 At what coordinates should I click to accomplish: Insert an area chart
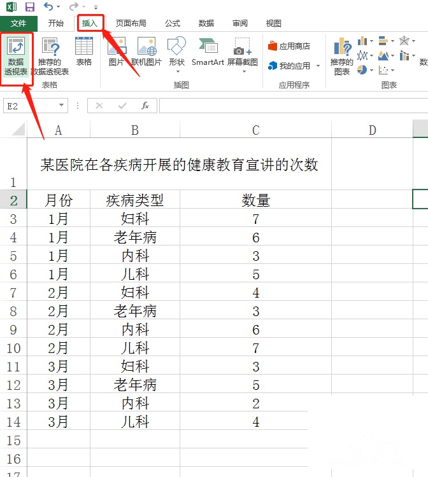coord(383,55)
